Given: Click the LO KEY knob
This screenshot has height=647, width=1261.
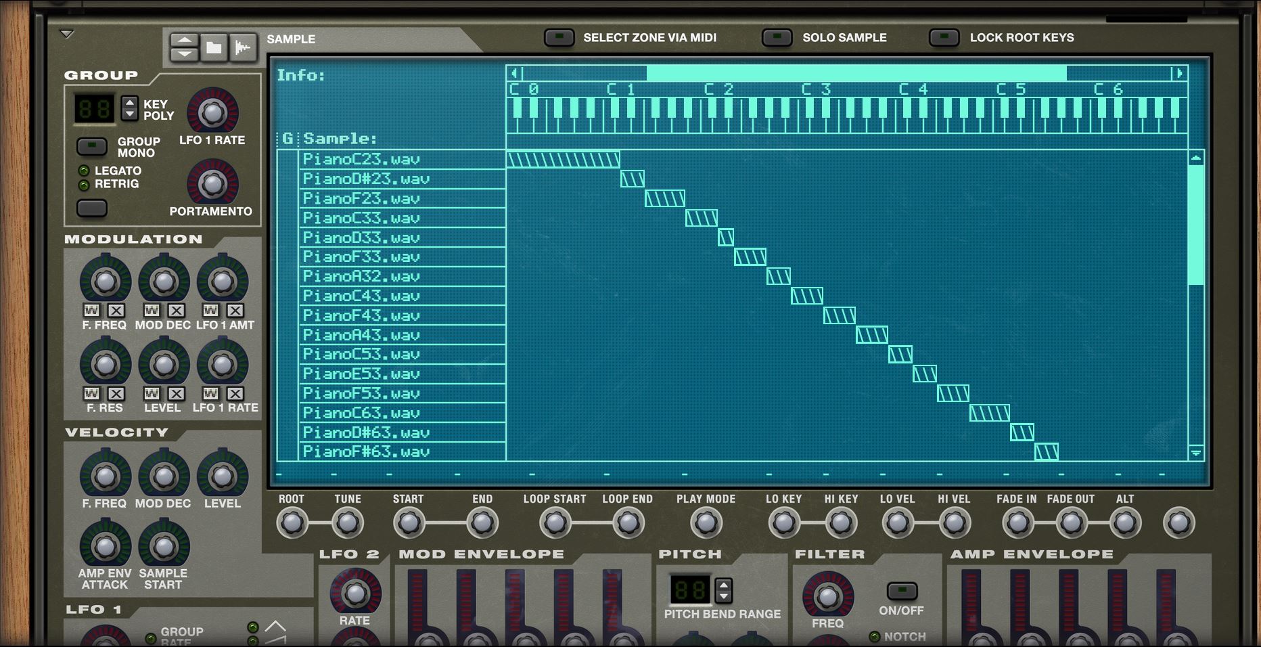Looking at the screenshot, I should point(783,522).
